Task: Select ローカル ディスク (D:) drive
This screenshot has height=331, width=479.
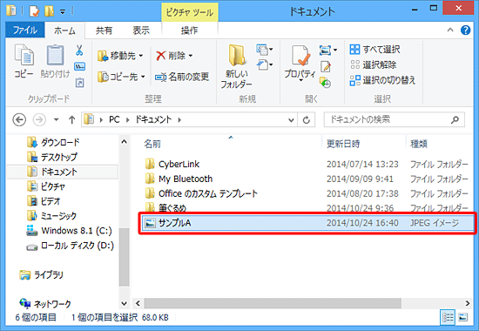Action: click(x=71, y=246)
